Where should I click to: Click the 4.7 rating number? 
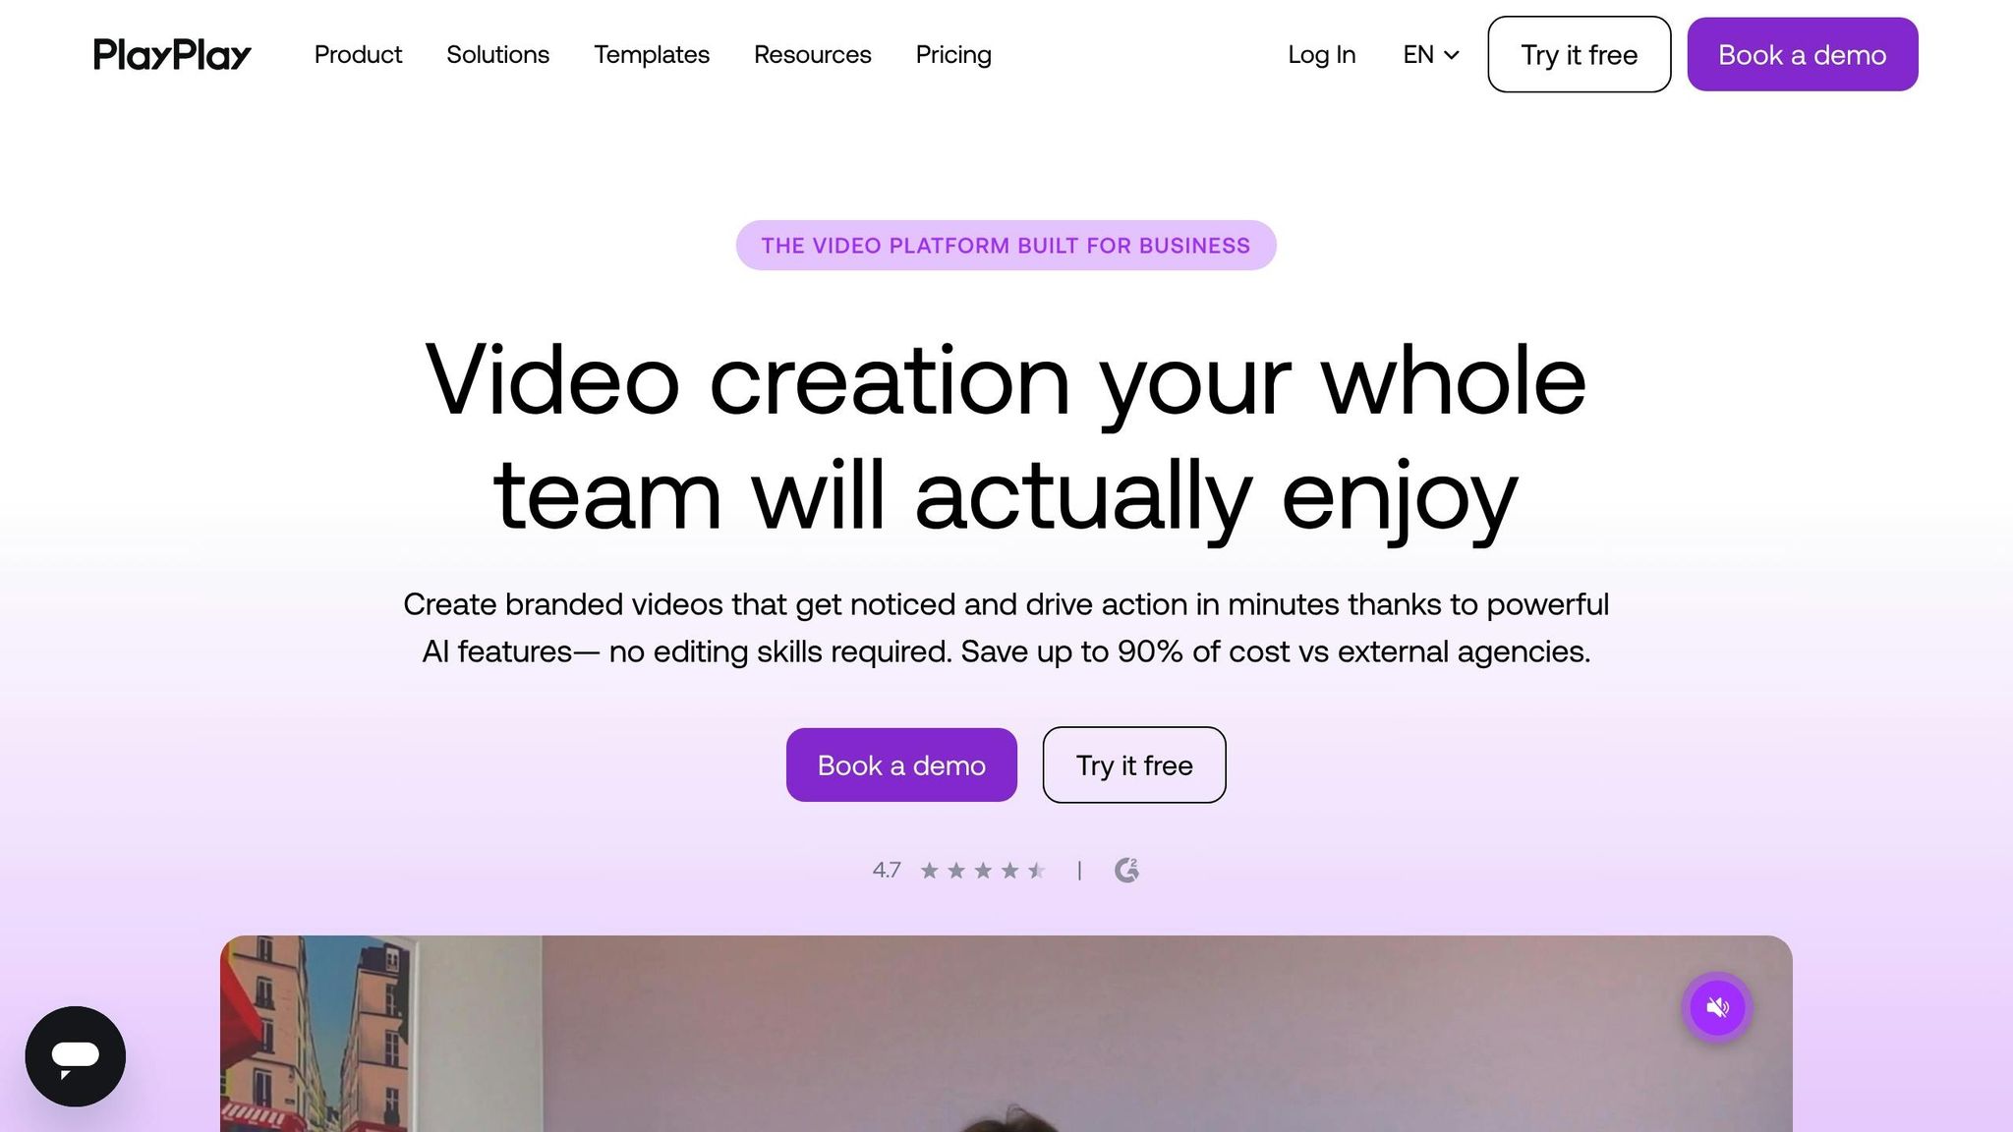click(x=887, y=871)
